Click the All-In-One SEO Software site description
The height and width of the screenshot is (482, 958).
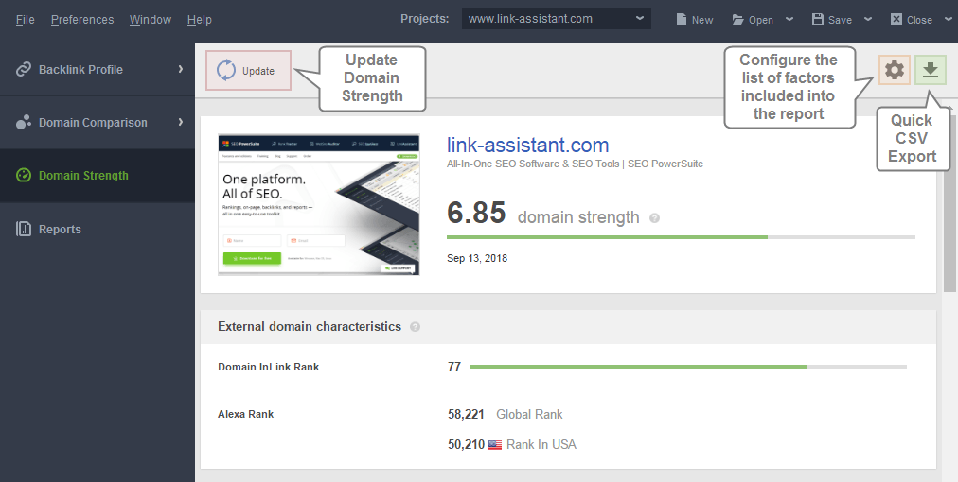[x=575, y=164]
